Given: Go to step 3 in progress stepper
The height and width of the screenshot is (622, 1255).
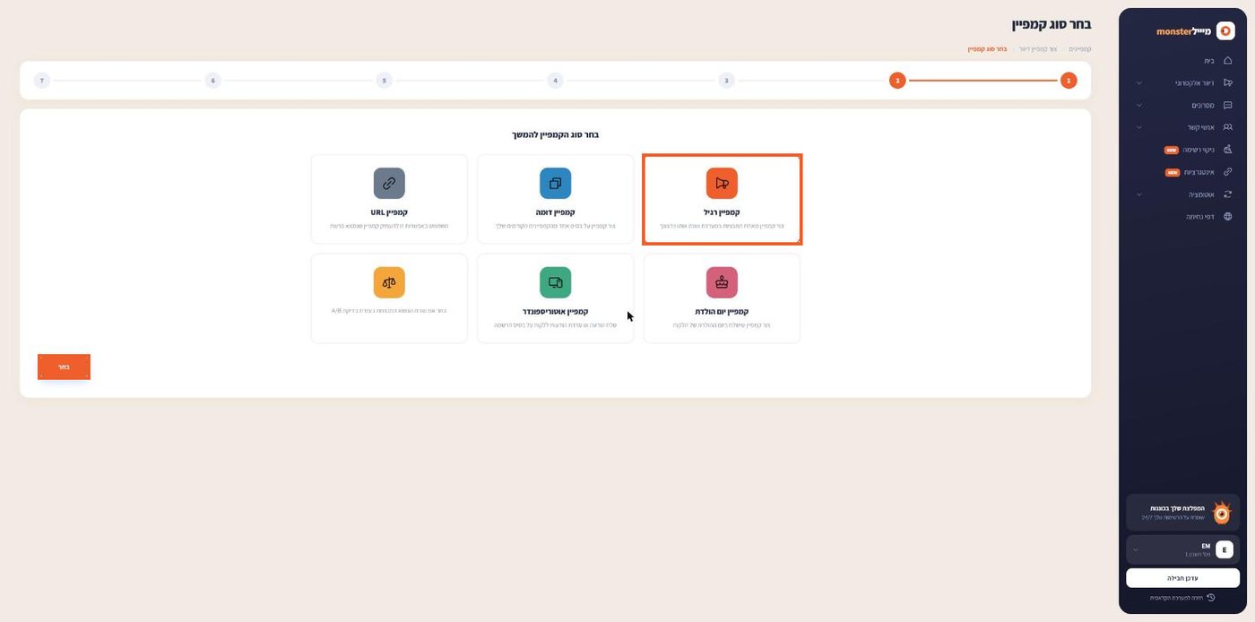Looking at the screenshot, I should point(726,81).
